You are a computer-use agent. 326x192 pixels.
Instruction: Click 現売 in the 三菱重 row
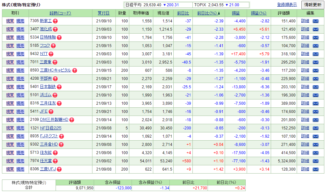coord(20,62)
